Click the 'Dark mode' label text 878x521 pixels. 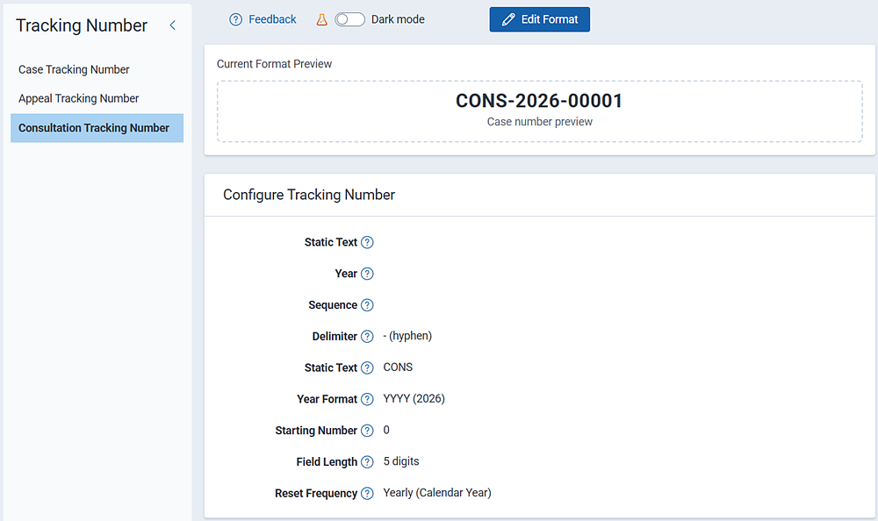point(398,19)
